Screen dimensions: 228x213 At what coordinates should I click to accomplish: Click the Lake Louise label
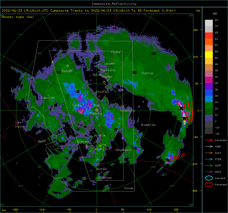click(20, 124)
